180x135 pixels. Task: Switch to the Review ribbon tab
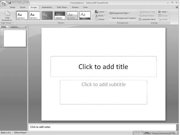pos(75,7)
